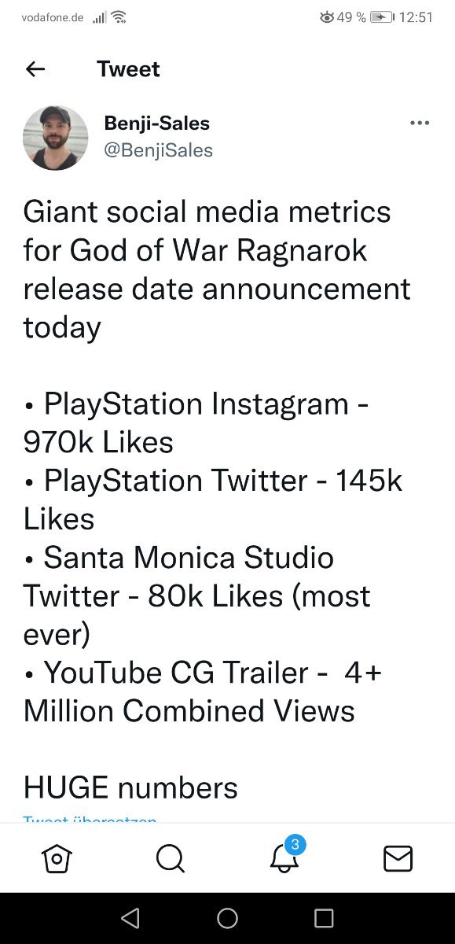Click the Benji-Sales display name
The height and width of the screenshot is (944, 455).
tap(156, 124)
